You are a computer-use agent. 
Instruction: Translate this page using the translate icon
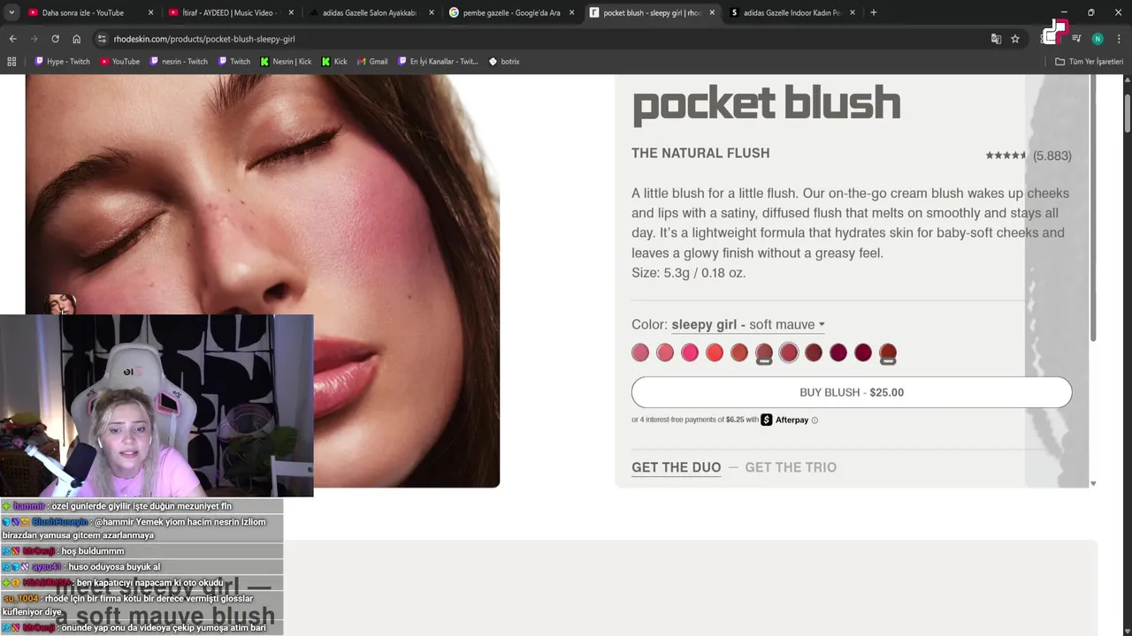click(996, 39)
